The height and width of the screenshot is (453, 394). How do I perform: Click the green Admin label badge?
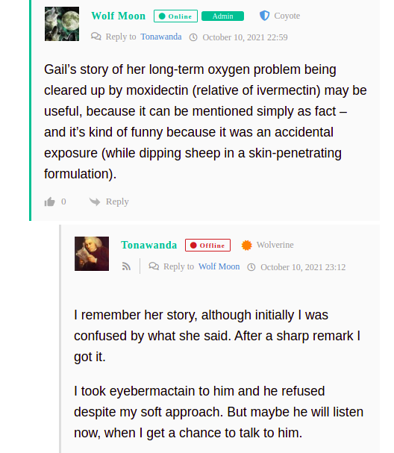[x=222, y=16]
